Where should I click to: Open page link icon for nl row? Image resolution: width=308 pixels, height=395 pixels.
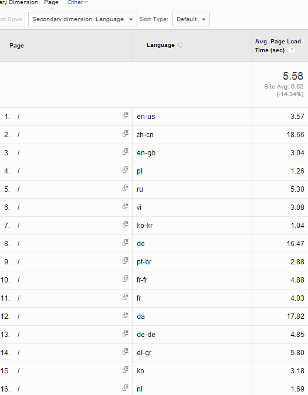126,388
